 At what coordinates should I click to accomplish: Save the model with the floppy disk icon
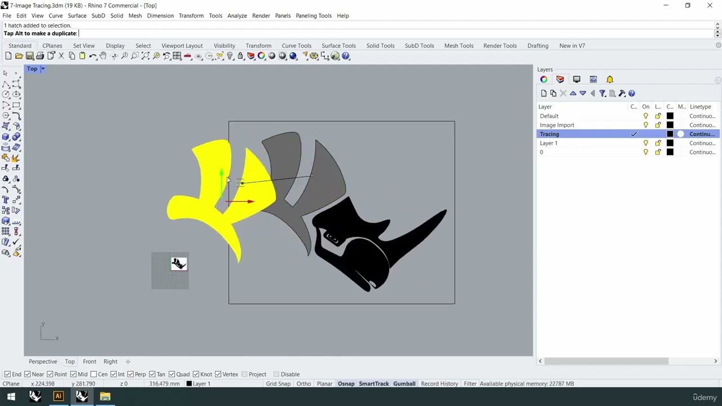[x=29, y=56]
